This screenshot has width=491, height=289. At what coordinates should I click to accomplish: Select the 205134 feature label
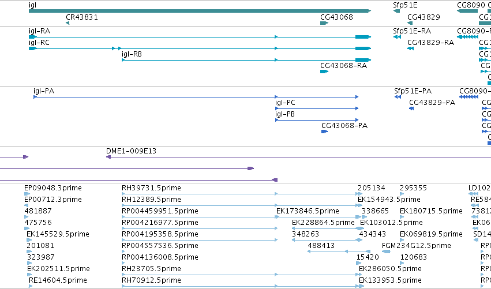(372, 188)
